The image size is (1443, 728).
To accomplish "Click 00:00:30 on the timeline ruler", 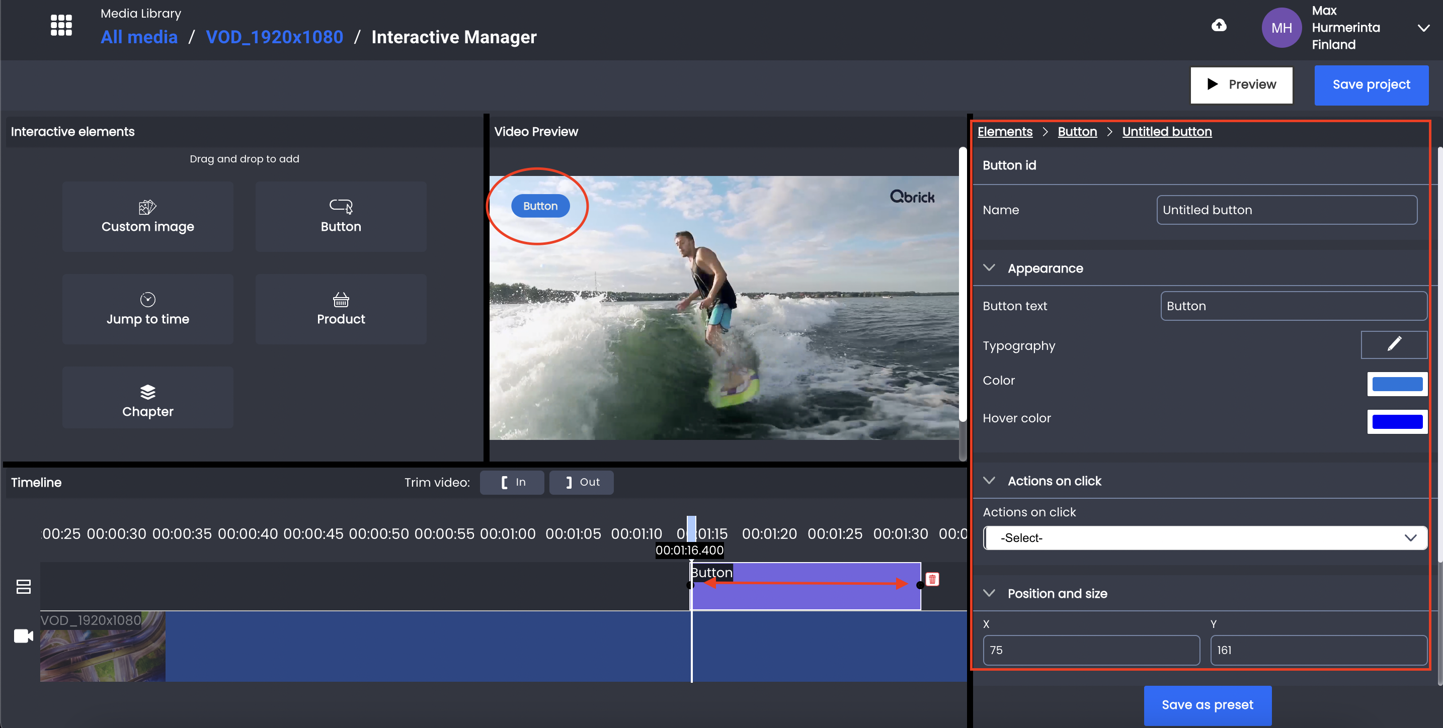I will 117,534.
